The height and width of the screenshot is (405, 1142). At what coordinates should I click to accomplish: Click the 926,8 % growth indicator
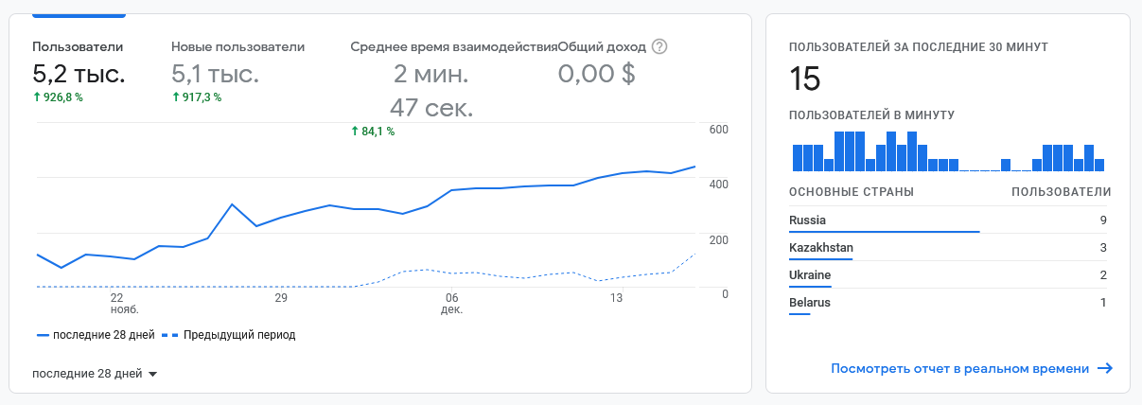tap(58, 97)
